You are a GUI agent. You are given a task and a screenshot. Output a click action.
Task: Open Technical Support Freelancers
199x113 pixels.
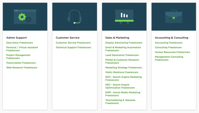[73, 47]
